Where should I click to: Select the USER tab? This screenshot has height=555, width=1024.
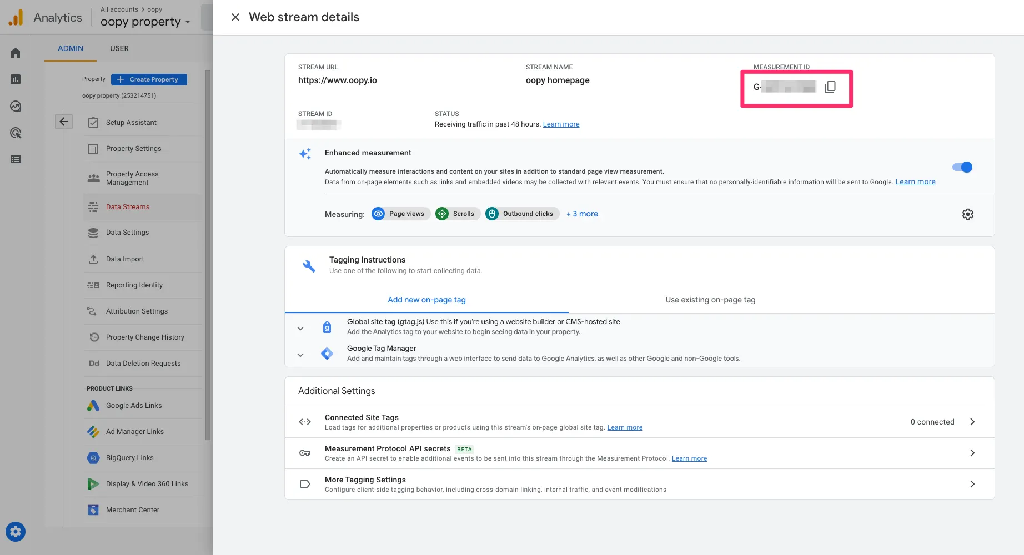click(x=119, y=48)
